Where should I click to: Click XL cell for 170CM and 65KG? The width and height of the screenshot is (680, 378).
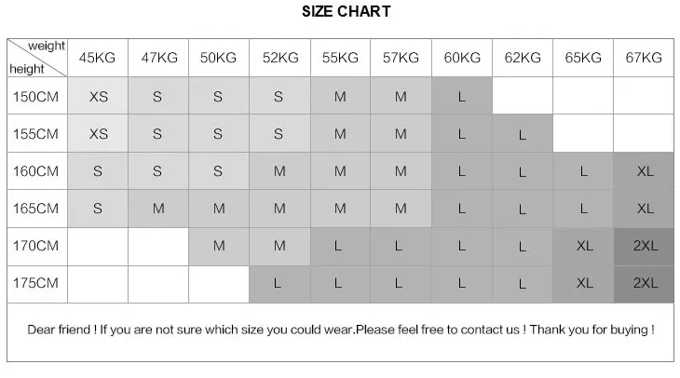click(x=583, y=246)
